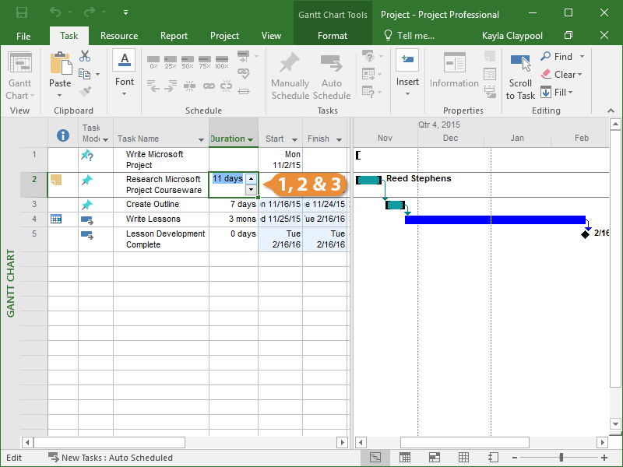Click the Cut scissors icon
The width and height of the screenshot is (623, 467).
pos(85,56)
